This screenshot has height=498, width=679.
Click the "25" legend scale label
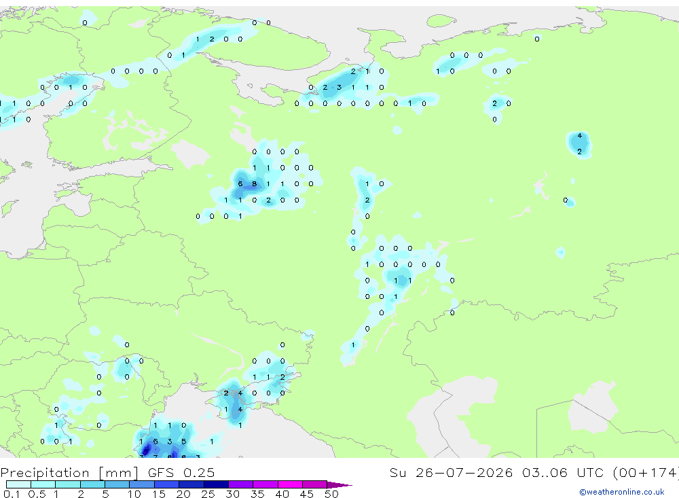pos(208,494)
